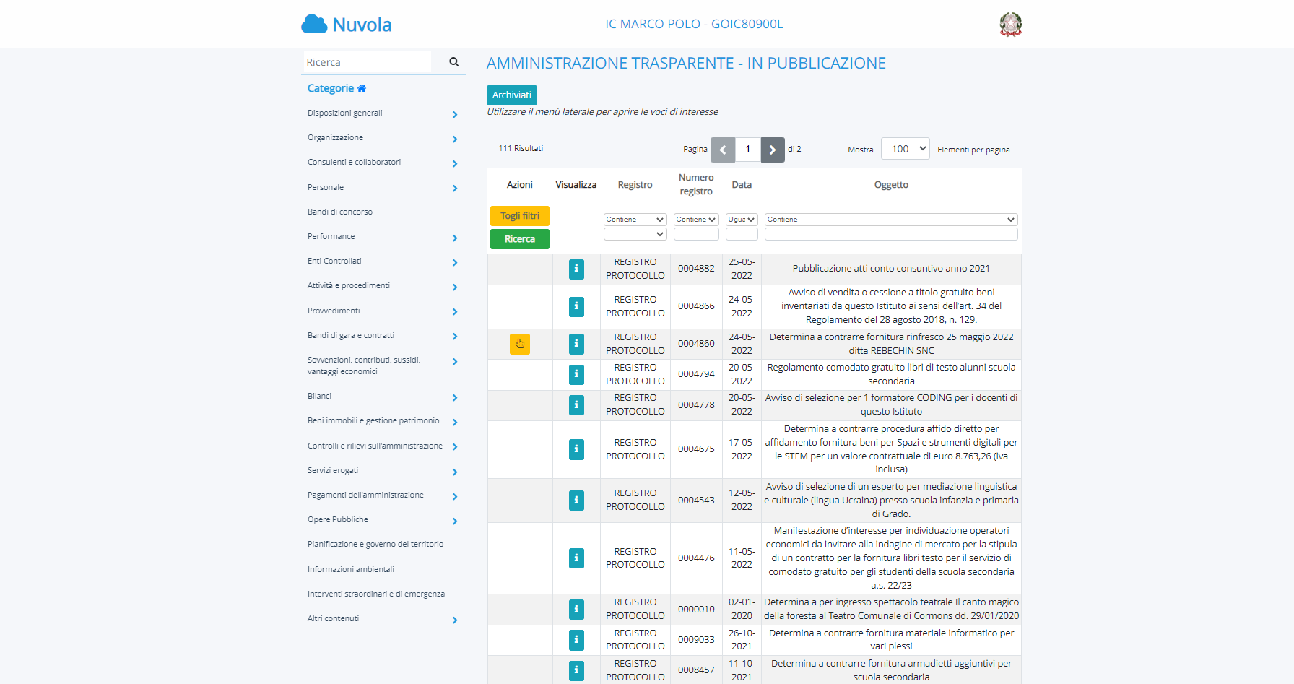This screenshot has height=684, width=1294.
Task: Expand the Bandi di gara e contratti category
Action: pos(454,336)
